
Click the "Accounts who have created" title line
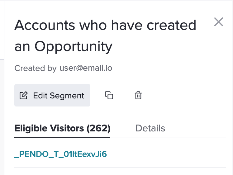105,25
